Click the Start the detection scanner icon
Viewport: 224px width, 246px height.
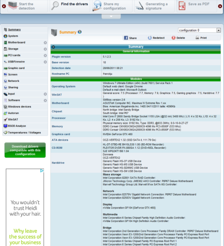[x=13, y=5]
